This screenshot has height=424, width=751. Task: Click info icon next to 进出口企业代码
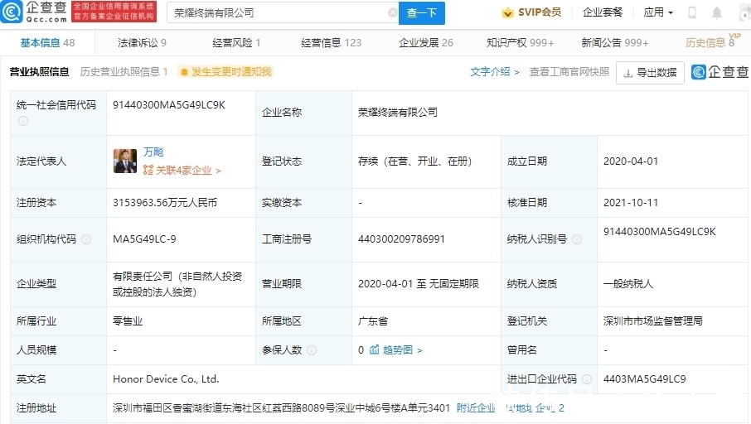587,379
